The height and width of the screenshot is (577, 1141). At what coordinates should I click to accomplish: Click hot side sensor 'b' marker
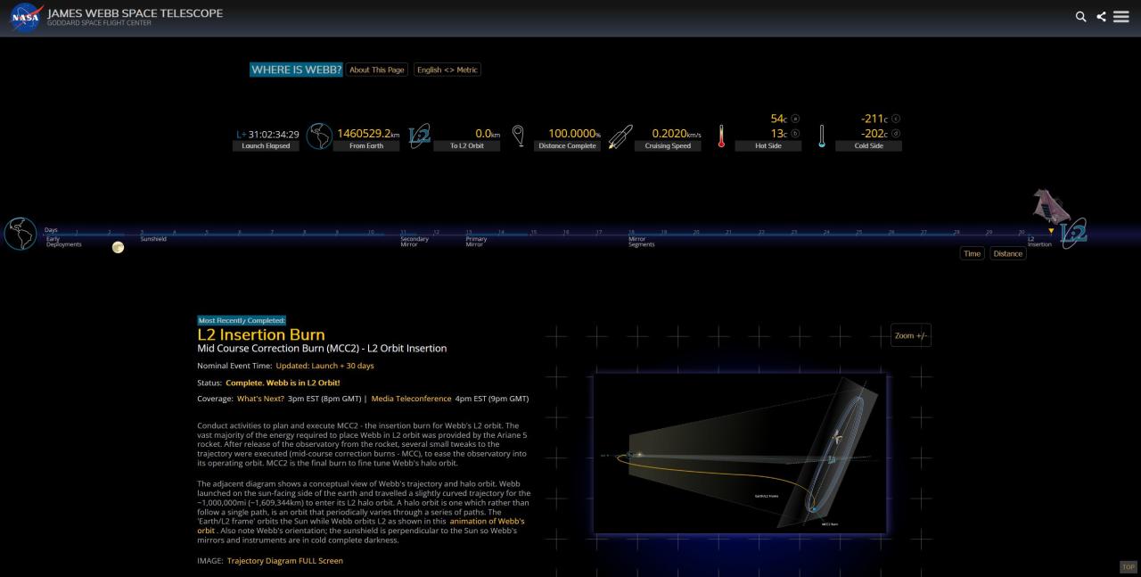796,134
